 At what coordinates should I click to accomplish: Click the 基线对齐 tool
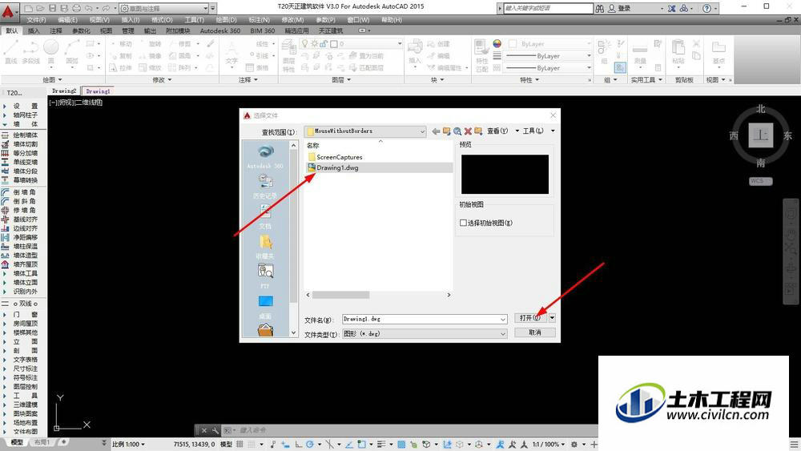tap(25, 219)
